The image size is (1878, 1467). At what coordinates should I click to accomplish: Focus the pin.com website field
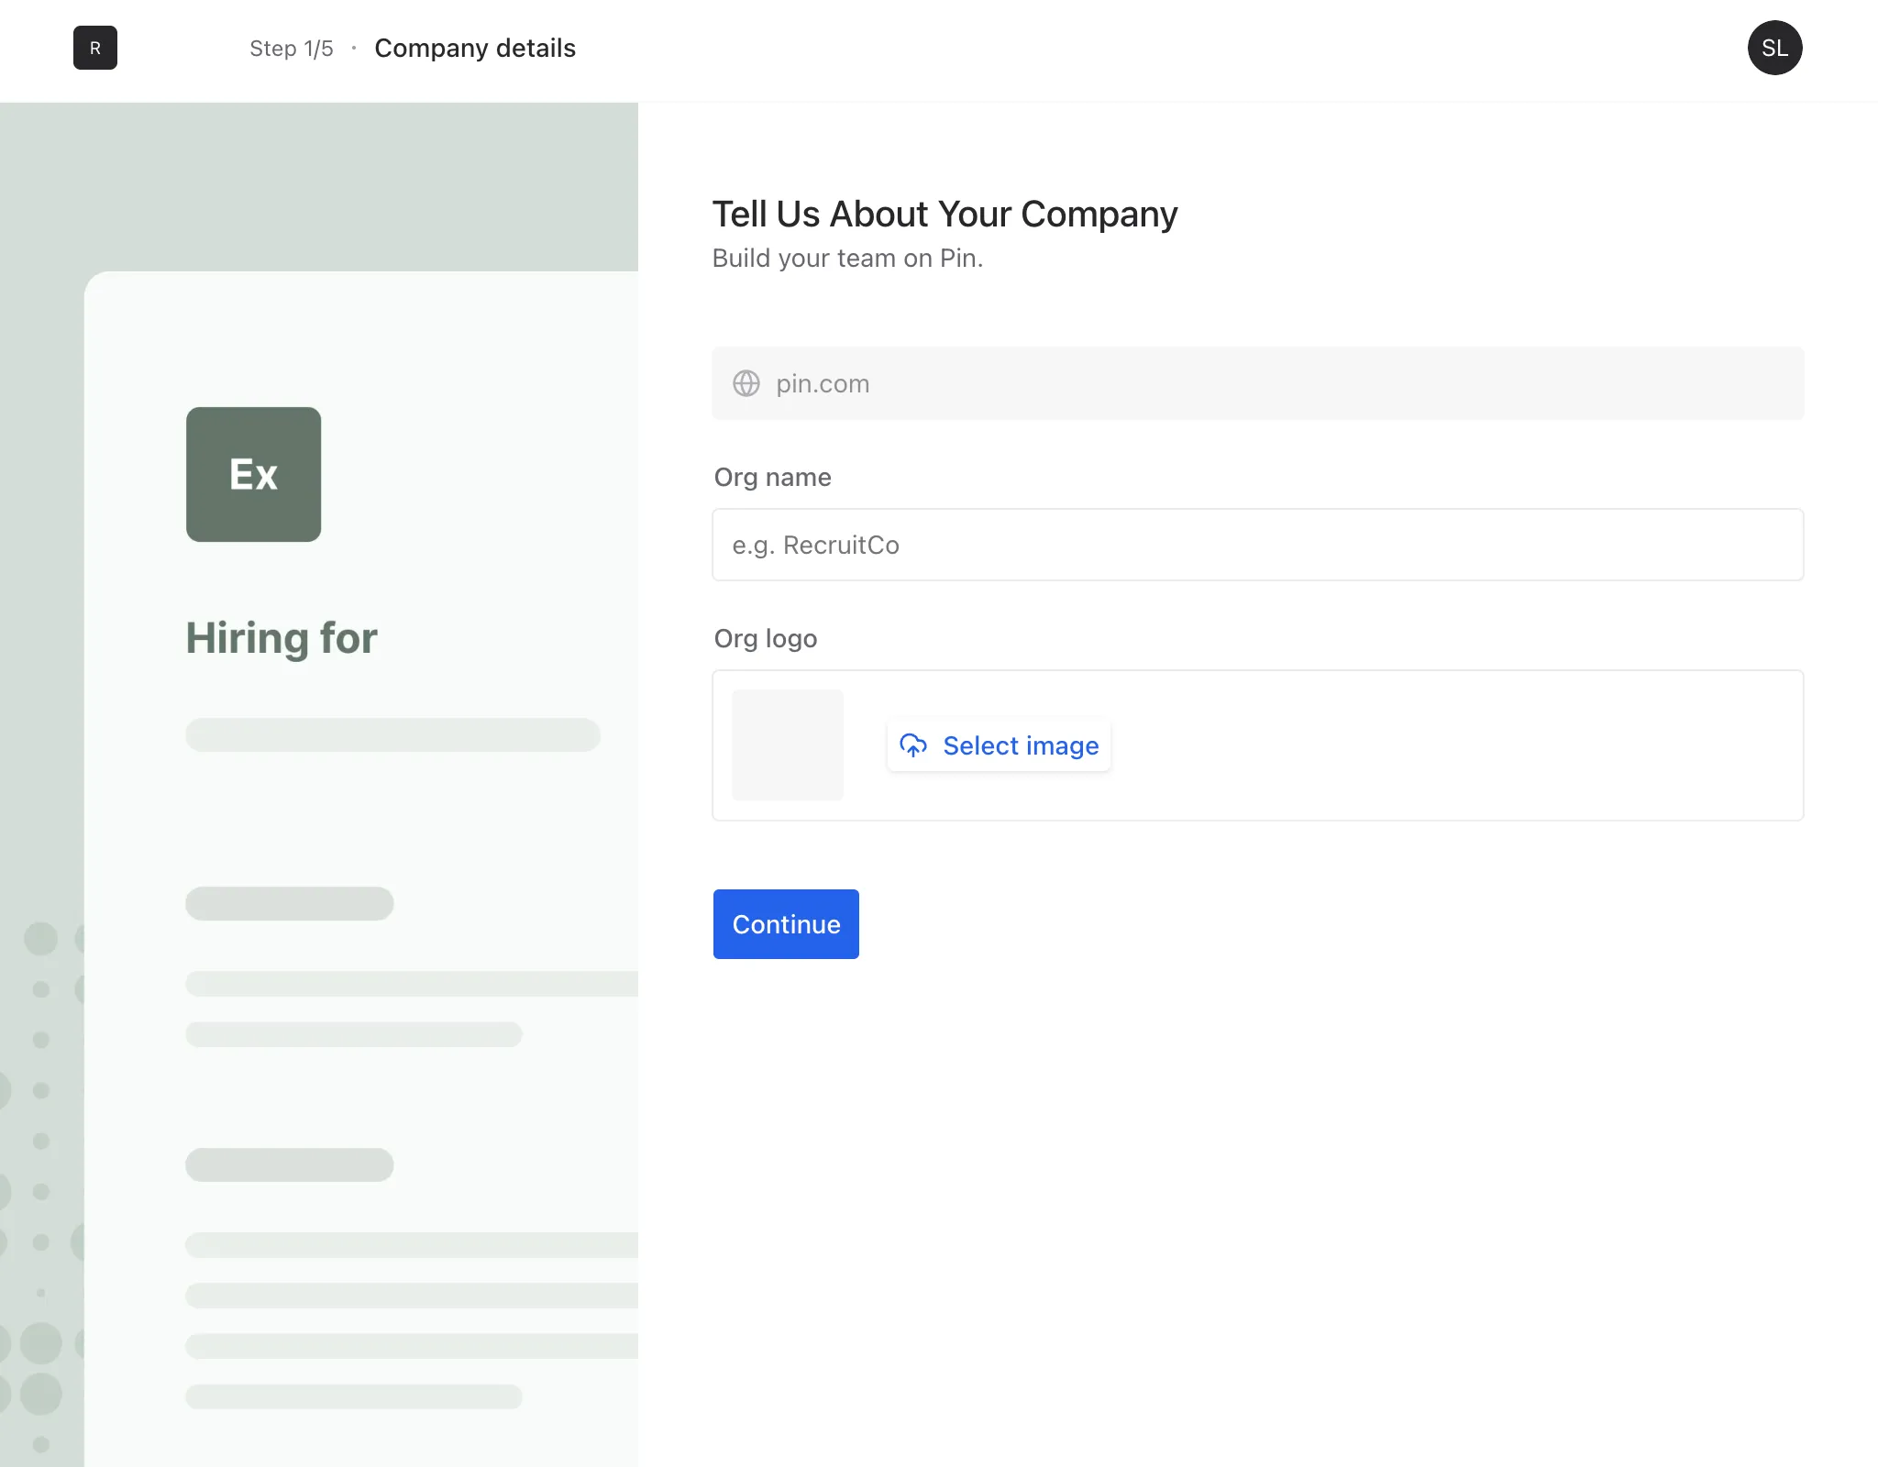tap(1258, 383)
